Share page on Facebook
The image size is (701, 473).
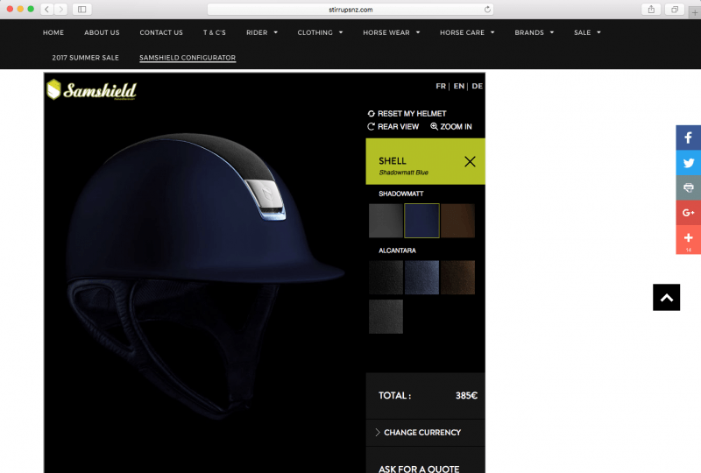[689, 138]
